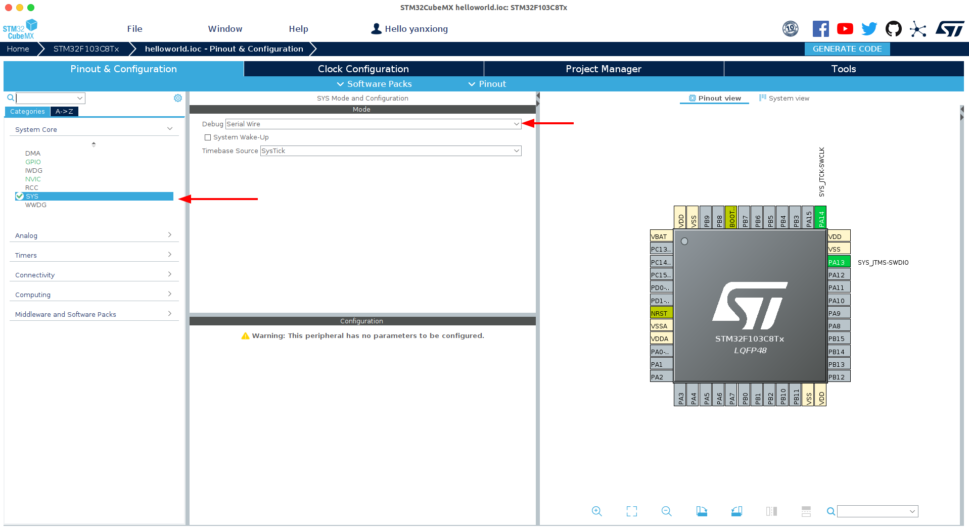Open the Timebase Source SysTick dropdown
This screenshot has height=531, width=969.
click(391, 151)
